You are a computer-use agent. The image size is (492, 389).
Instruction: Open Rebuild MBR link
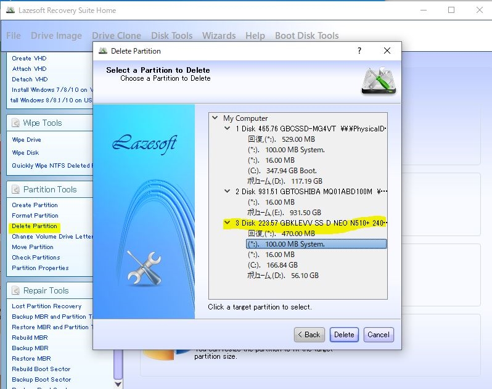pos(30,338)
